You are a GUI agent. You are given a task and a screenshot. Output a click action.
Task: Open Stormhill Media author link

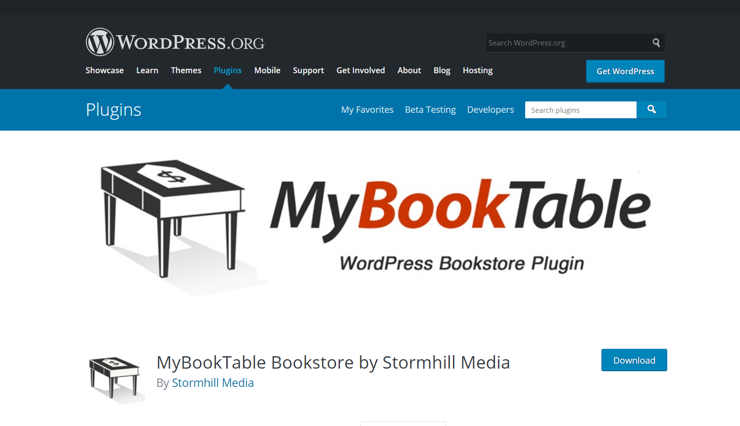(x=213, y=383)
